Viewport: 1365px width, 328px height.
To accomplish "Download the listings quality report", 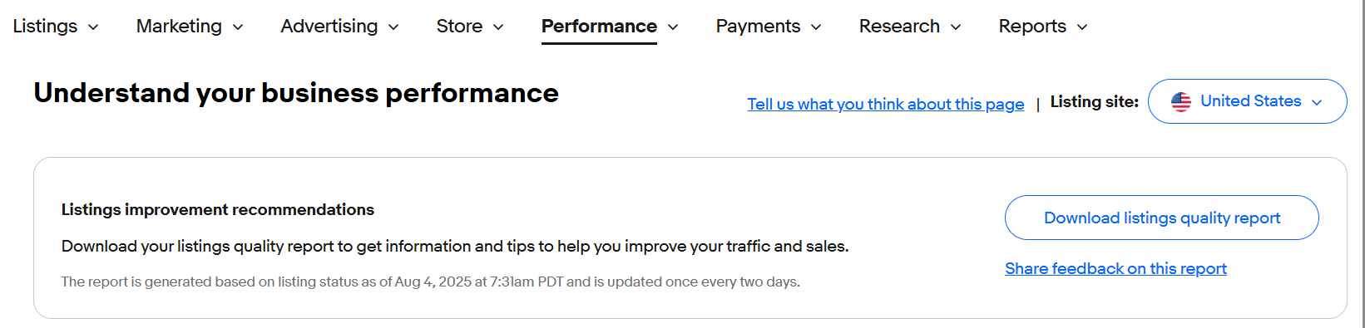I will 1161,218.
